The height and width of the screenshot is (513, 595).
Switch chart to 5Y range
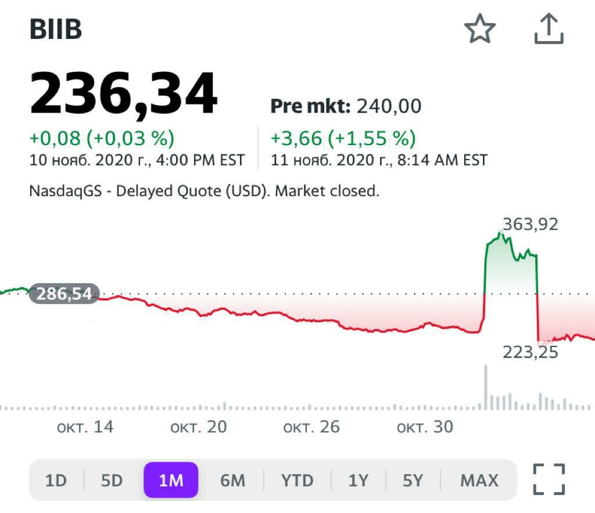tap(413, 481)
